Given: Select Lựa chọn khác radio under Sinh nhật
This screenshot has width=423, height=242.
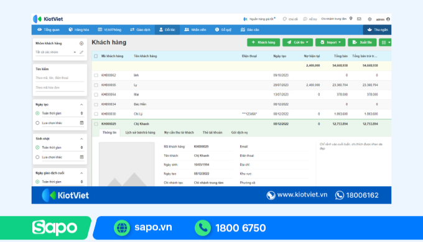Looking at the screenshot, I should point(37,157).
